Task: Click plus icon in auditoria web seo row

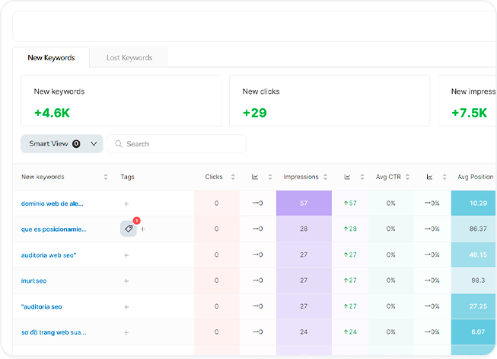Action: point(126,255)
